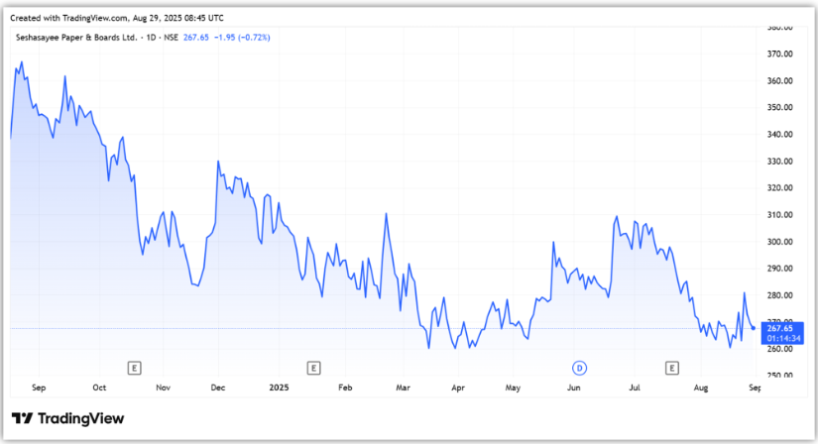Click the Mar label on the time axis
Image resolution: width=818 pixels, height=444 pixels.
tap(402, 389)
